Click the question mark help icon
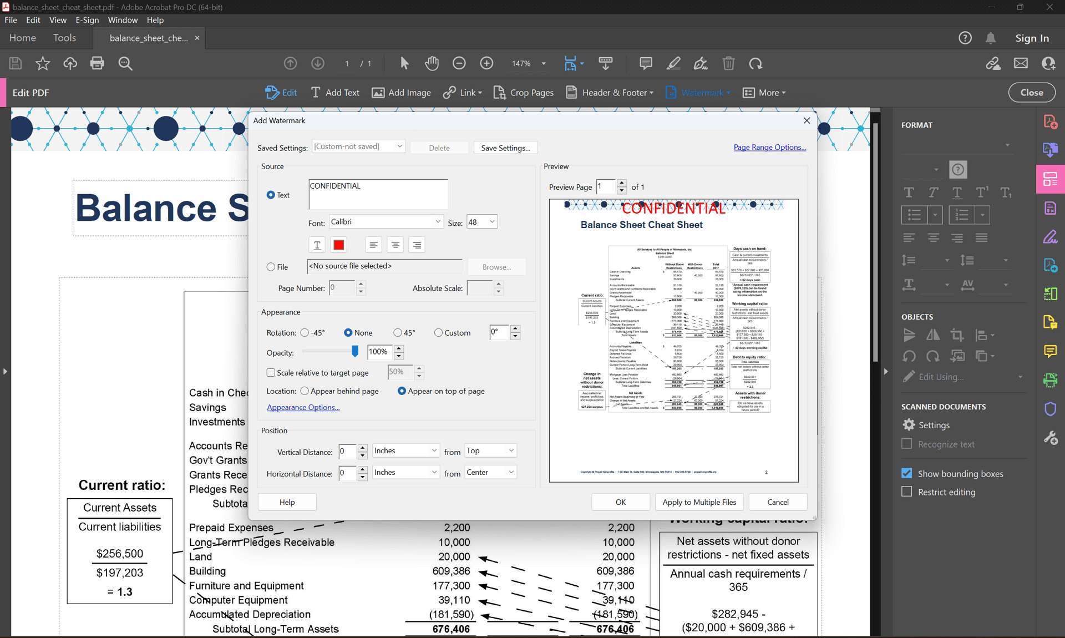The width and height of the screenshot is (1065, 638). click(x=965, y=38)
